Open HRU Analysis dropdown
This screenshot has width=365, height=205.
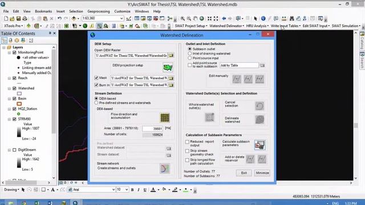click(x=257, y=26)
